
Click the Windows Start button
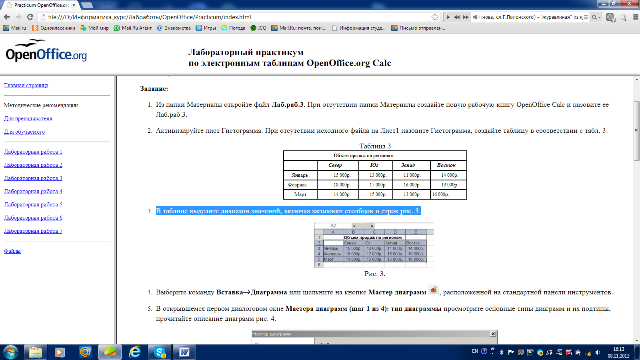pyautogui.click(x=11, y=352)
